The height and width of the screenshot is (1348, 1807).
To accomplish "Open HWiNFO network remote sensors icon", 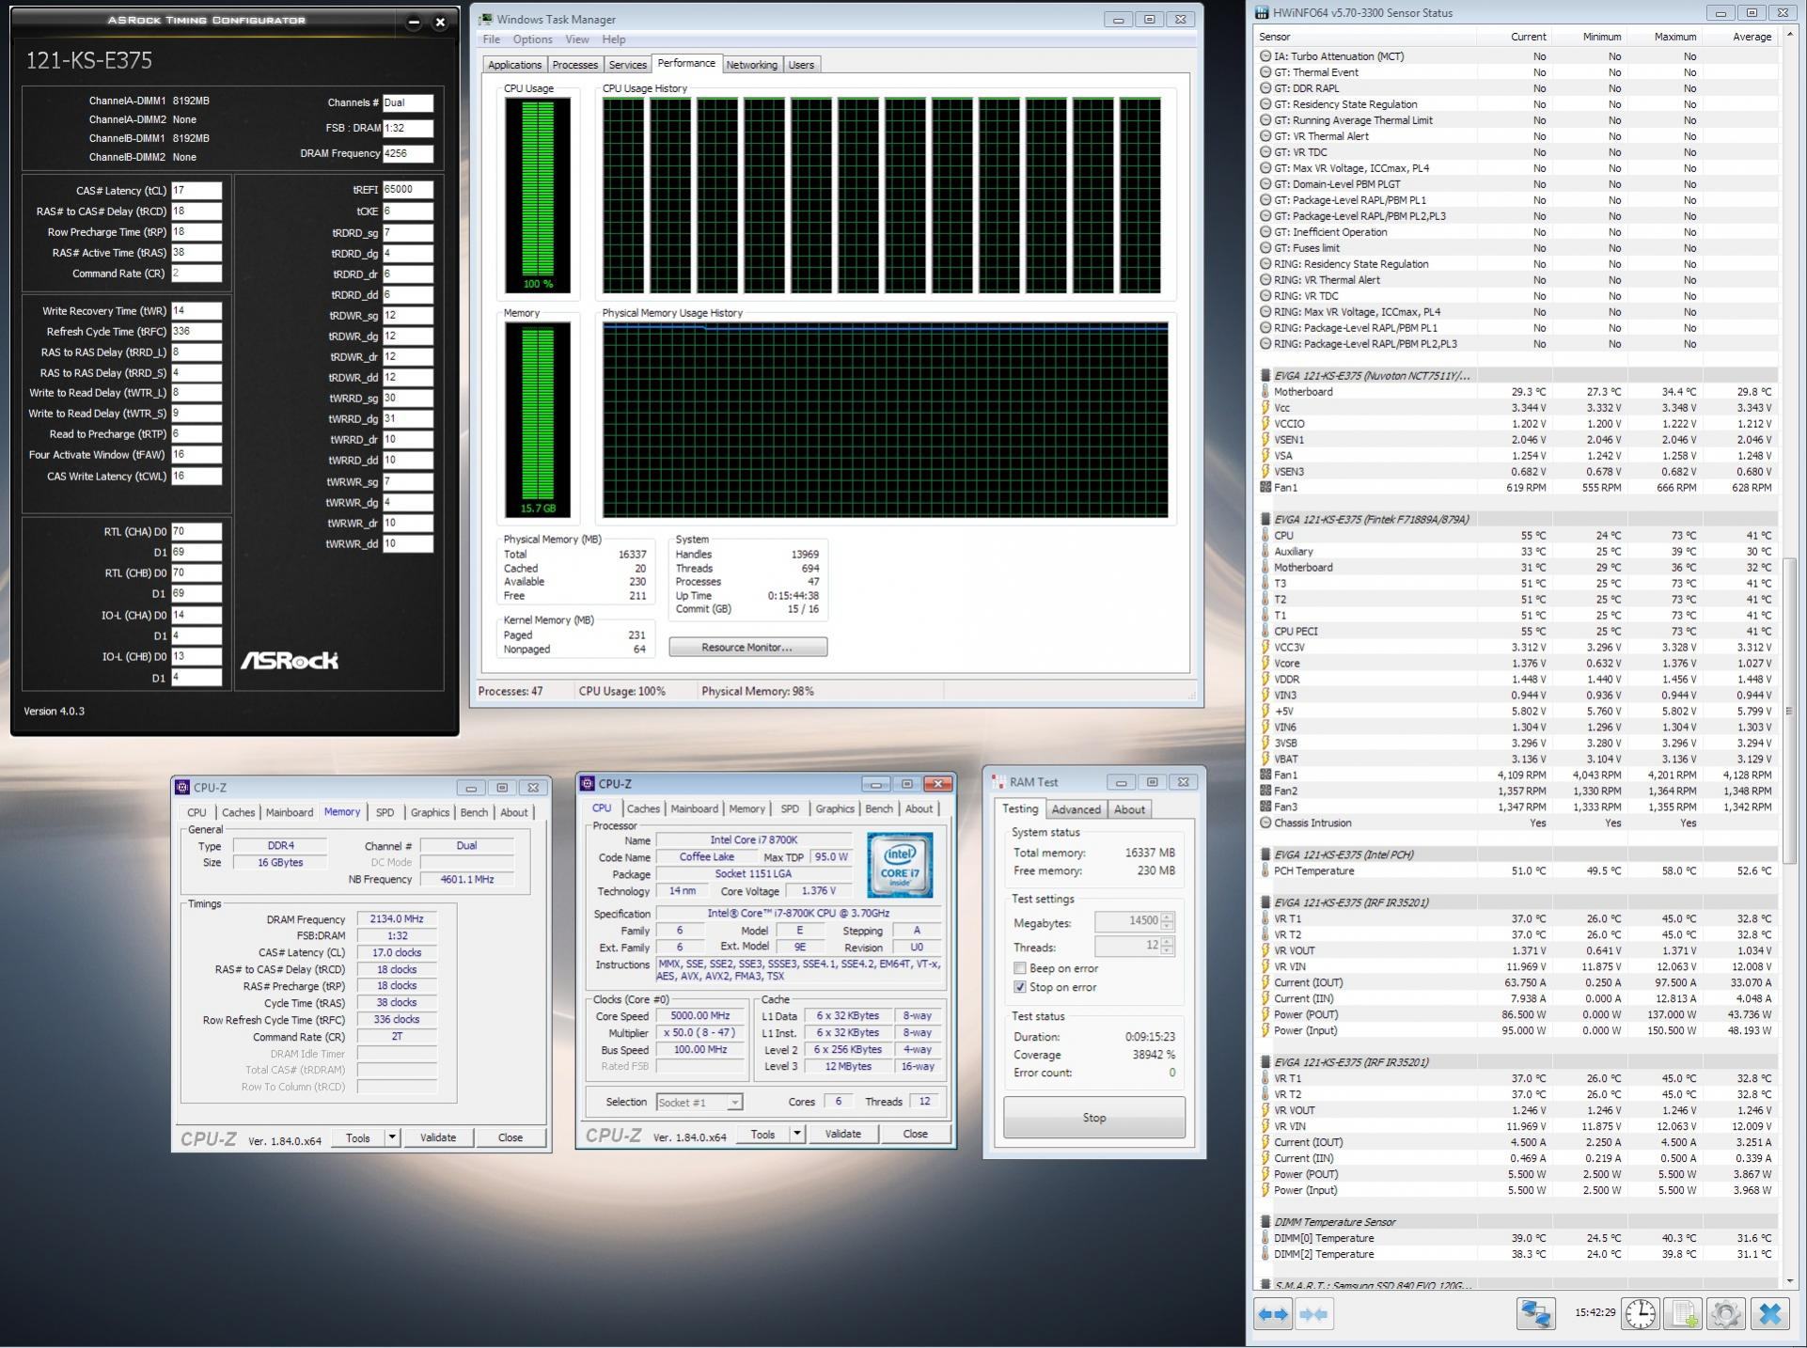I will point(1535,1314).
